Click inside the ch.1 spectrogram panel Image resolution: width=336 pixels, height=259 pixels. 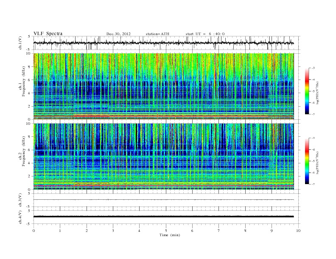163,86
